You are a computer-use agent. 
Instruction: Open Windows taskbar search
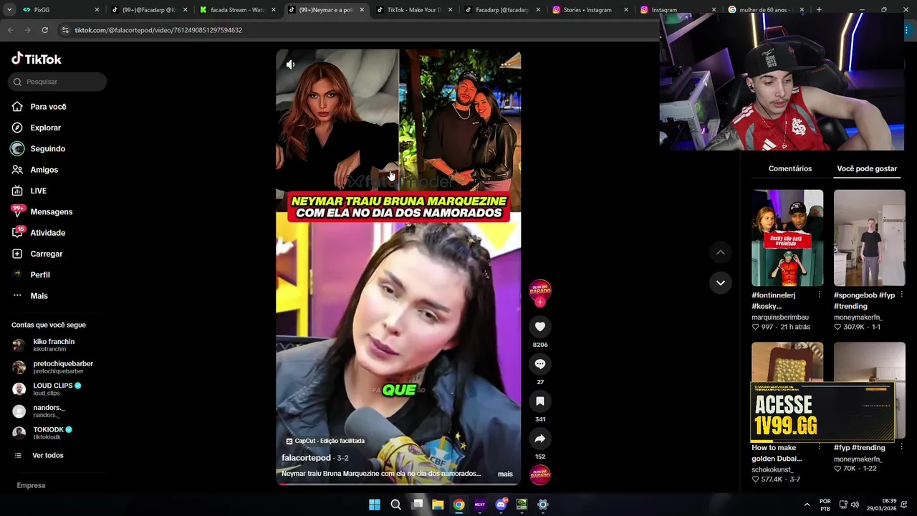pyautogui.click(x=395, y=505)
